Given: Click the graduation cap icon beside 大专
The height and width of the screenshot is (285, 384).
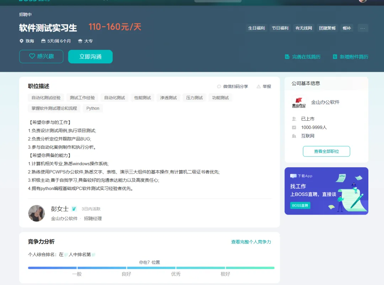Looking at the screenshot, I should [x=80, y=41].
